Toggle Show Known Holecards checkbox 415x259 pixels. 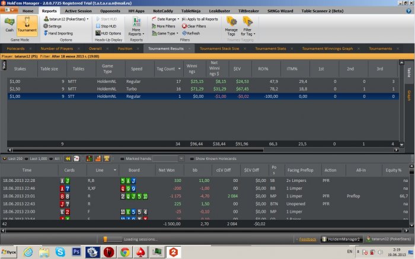coord(192,159)
